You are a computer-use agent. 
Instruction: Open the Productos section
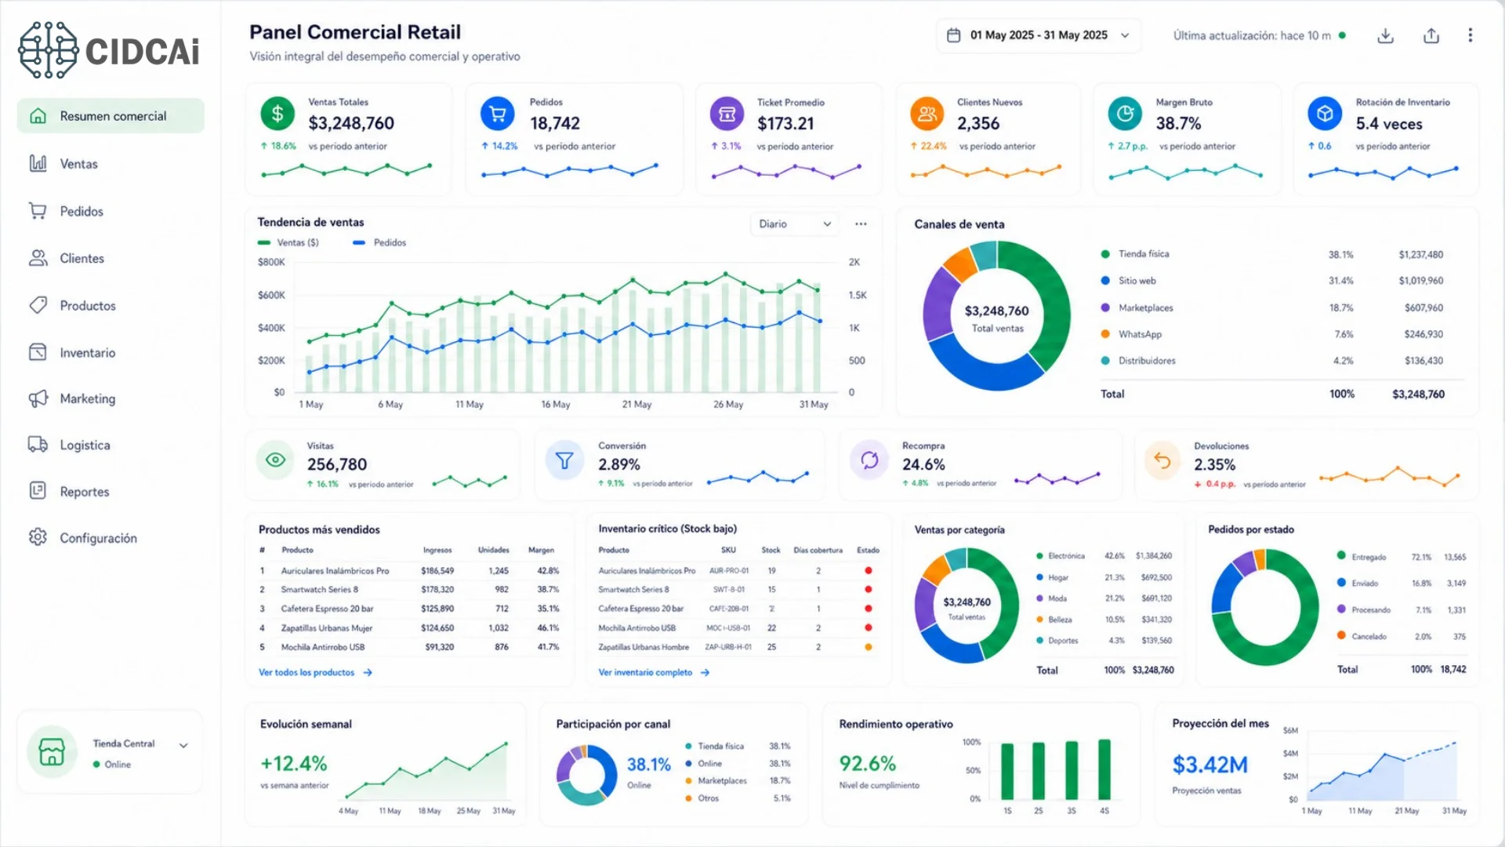click(x=88, y=305)
